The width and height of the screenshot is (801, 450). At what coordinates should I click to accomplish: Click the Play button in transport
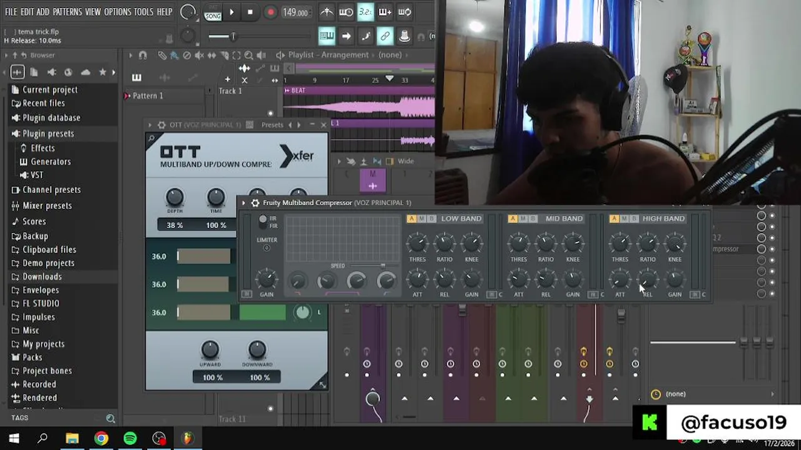(232, 12)
